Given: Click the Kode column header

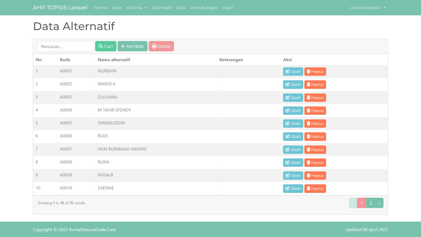Looking at the screenshot, I should tap(65, 60).
